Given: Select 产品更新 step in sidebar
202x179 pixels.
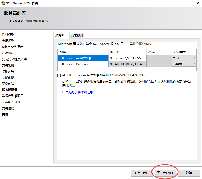Looking at the screenshot, I should click(8, 53).
